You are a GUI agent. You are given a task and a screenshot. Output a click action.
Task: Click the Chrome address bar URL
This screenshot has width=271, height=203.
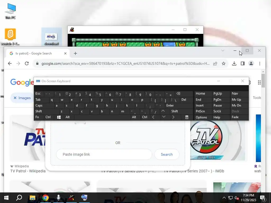pos(125,63)
